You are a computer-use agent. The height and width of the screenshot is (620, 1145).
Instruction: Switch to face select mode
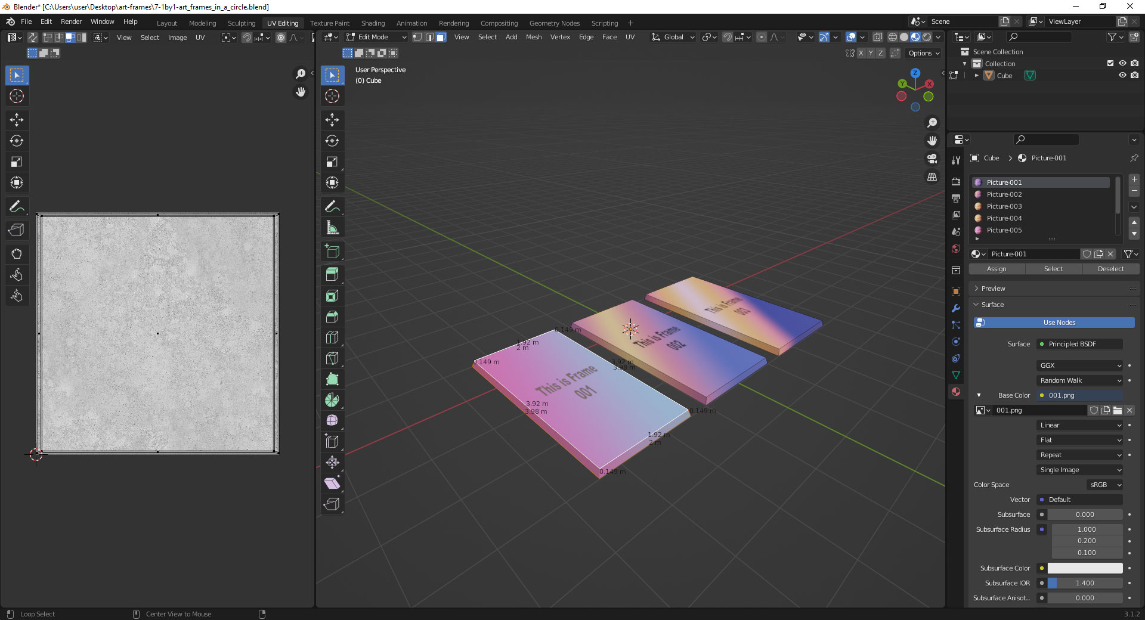click(441, 37)
